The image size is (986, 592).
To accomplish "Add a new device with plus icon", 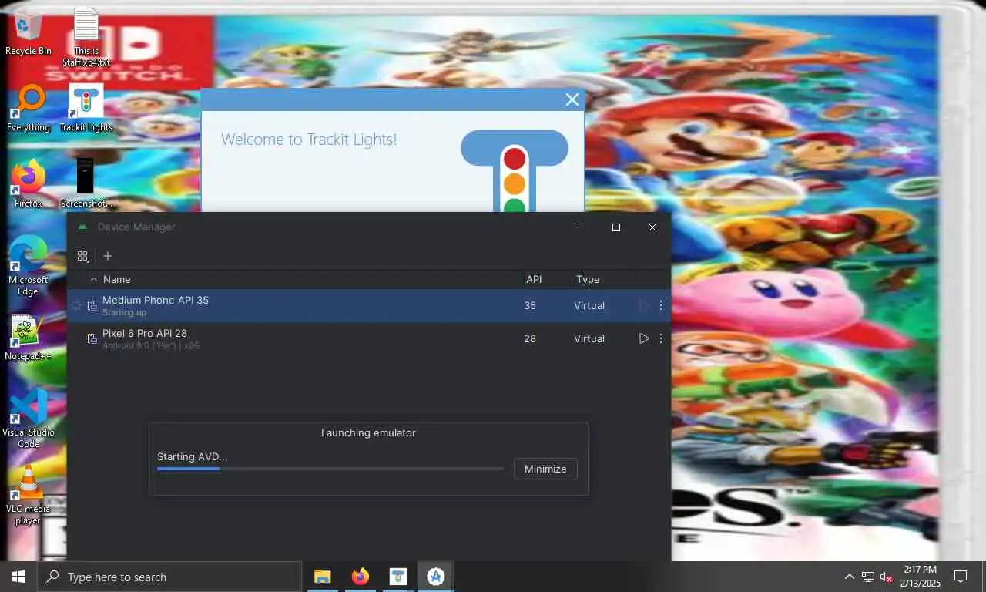I will click(x=108, y=256).
